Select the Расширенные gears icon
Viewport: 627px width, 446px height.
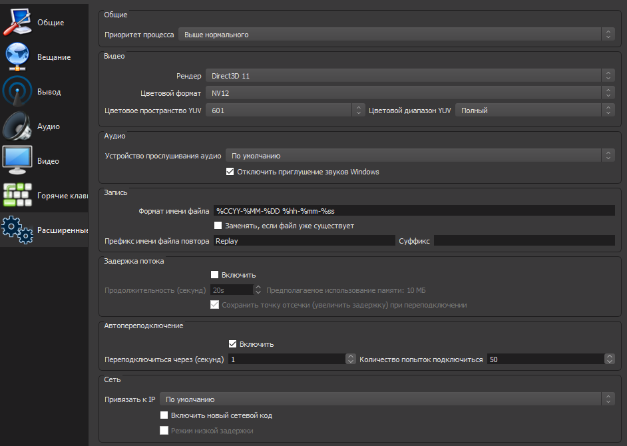pos(17,230)
